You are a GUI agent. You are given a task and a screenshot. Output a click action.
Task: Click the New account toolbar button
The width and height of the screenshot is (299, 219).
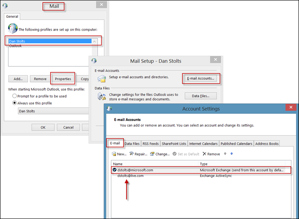pyautogui.click(x=119, y=154)
